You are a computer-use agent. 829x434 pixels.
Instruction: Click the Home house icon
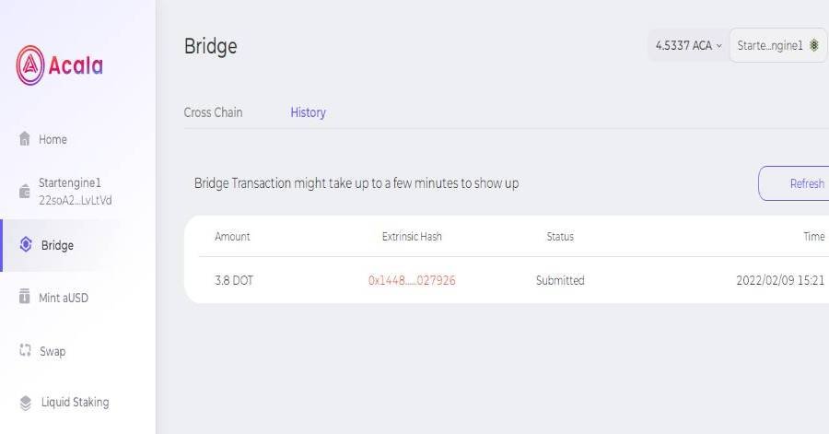click(x=25, y=138)
